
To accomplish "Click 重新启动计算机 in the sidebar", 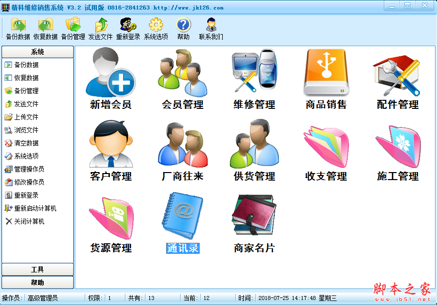I will click(x=31, y=208).
